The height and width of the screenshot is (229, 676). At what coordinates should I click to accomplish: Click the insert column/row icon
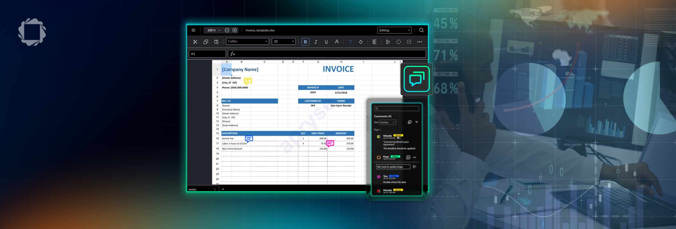pos(388,42)
